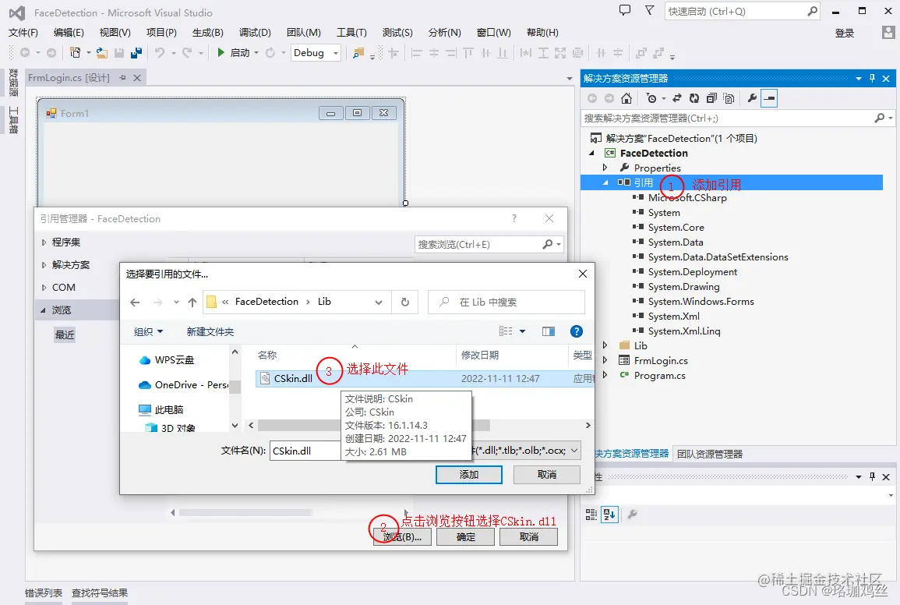Viewport: 900px width, 605px height.
Task: Click the notifications filter funnel icon
Action: pos(650,10)
